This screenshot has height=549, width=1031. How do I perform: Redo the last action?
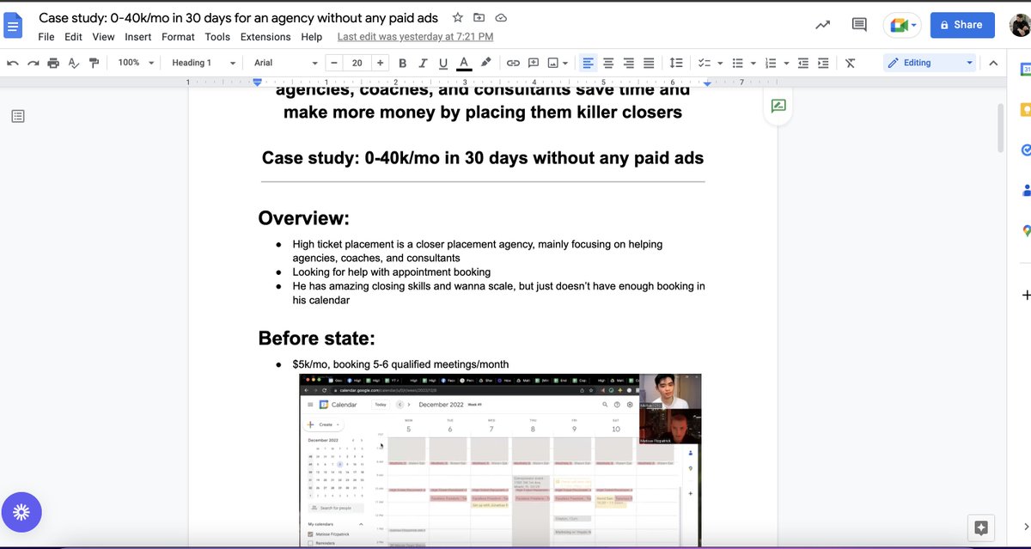(x=33, y=63)
